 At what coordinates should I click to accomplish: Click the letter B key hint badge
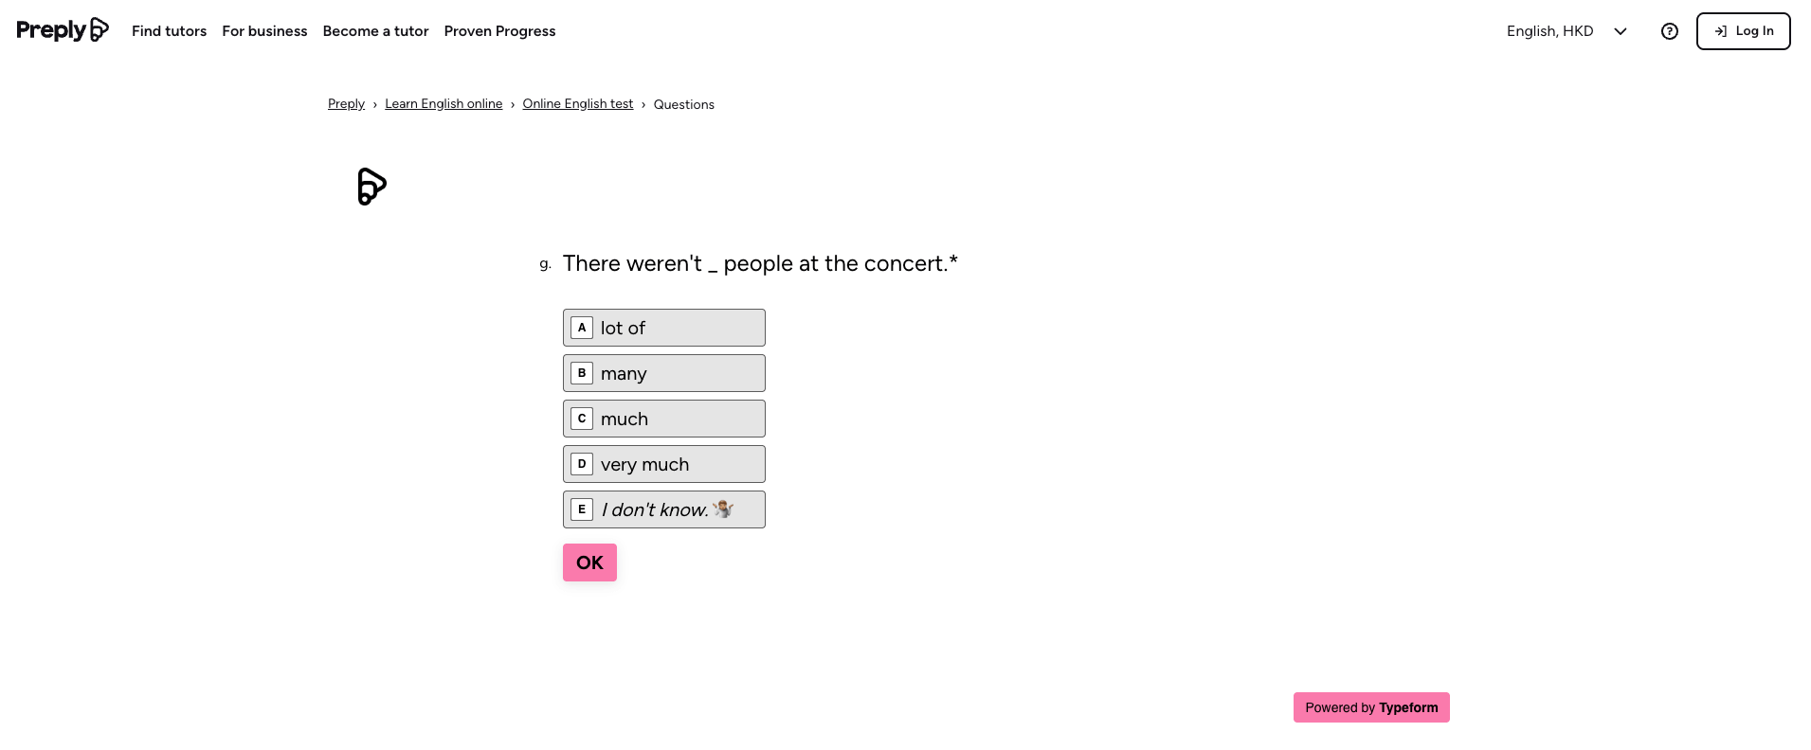point(582,373)
